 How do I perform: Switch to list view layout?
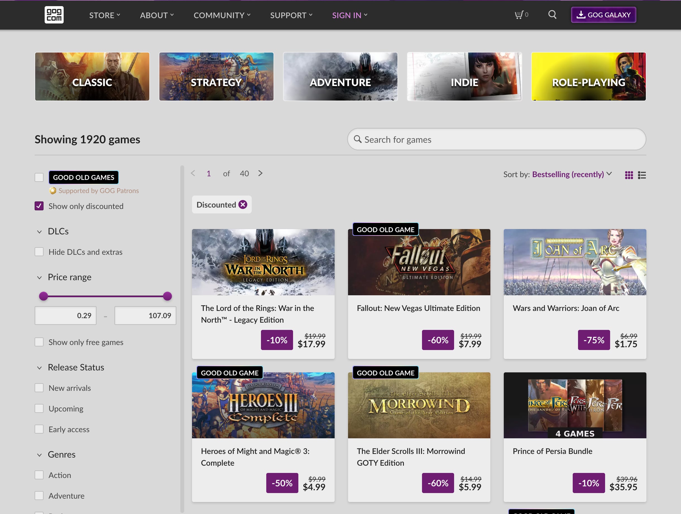click(x=642, y=175)
